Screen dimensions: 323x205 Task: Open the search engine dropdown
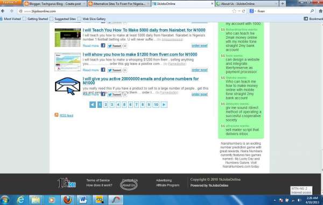coord(252,11)
